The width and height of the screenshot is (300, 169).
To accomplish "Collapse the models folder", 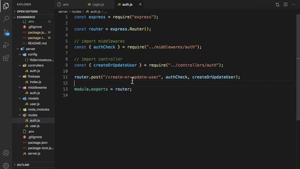I will pyautogui.click(x=33, y=99).
